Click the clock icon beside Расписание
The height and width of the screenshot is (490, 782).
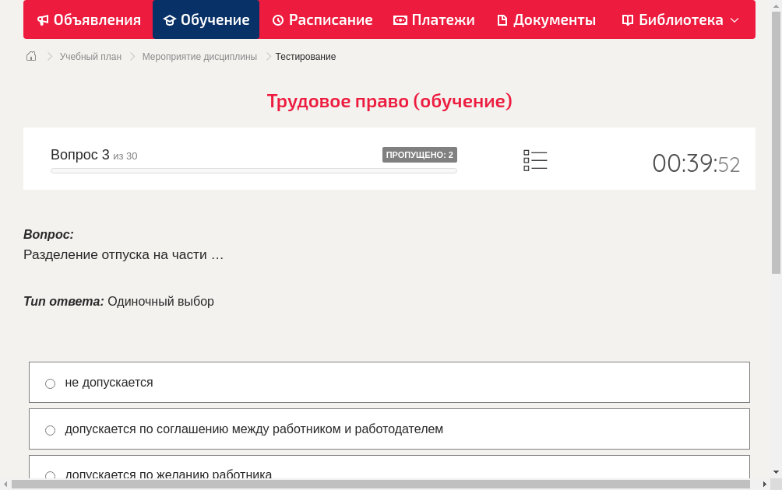click(x=277, y=19)
